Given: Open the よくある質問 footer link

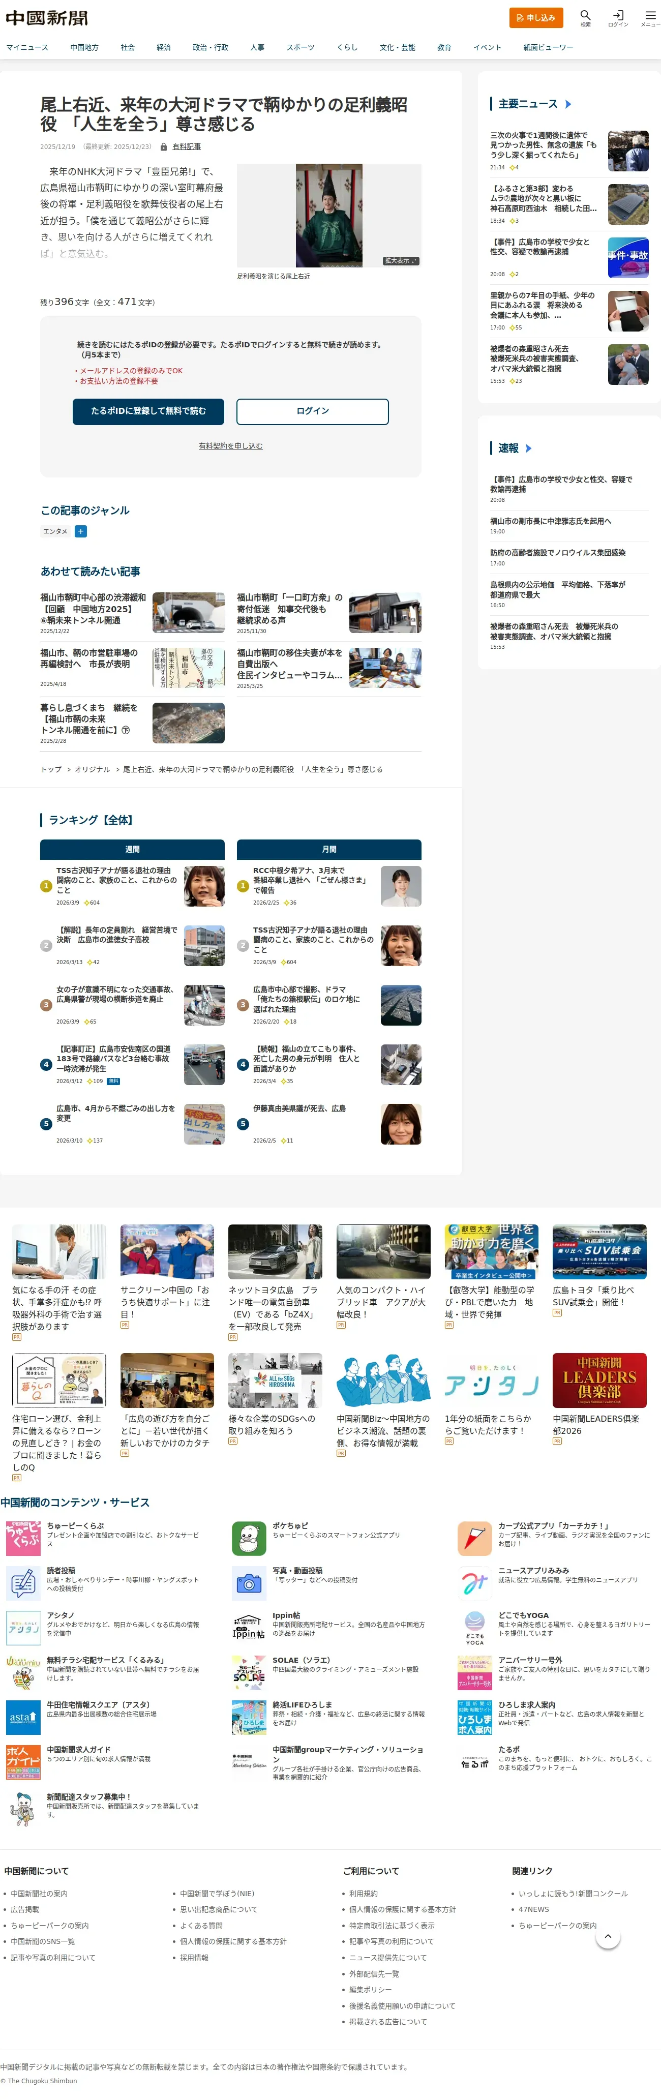Looking at the screenshot, I should coord(201,1926).
